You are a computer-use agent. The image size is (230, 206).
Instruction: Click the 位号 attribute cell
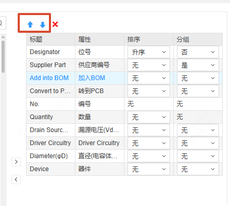pyautogui.click(x=100, y=52)
